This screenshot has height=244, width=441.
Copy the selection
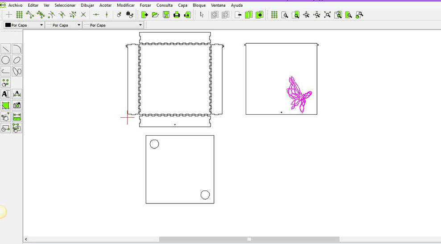(249, 15)
